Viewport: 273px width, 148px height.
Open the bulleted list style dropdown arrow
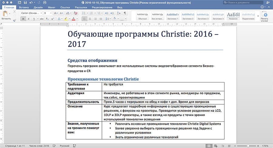point(88,13)
